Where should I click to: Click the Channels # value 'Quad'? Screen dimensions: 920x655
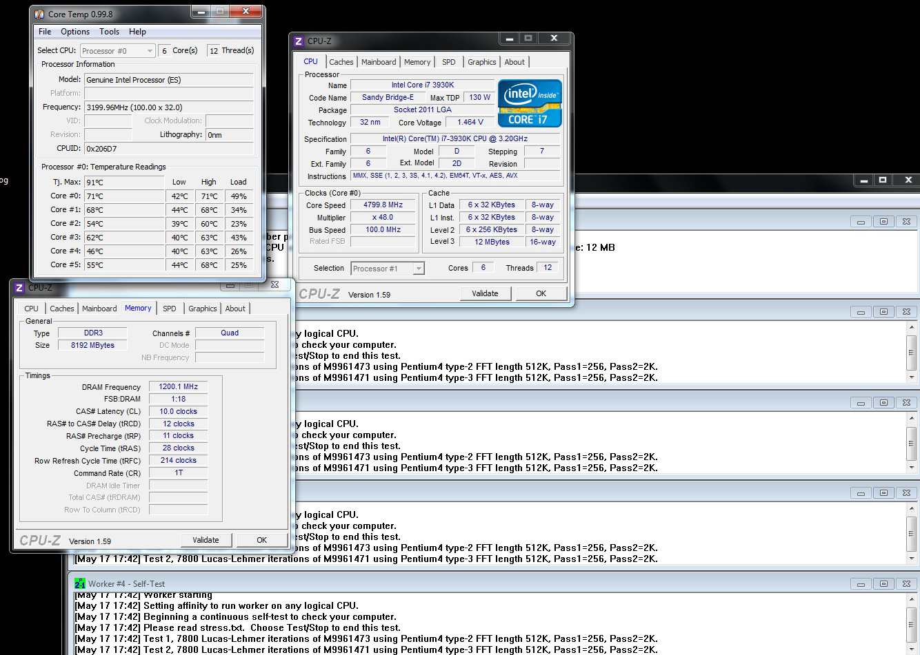[230, 333]
